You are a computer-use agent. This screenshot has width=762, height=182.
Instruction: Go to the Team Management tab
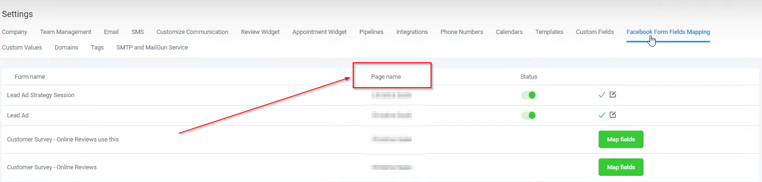(x=66, y=32)
